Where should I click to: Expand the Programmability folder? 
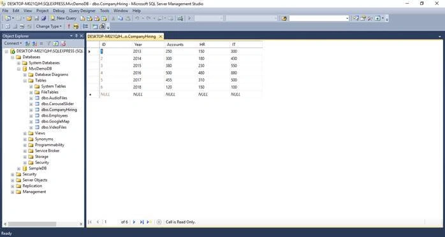pyautogui.click(x=25, y=145)
